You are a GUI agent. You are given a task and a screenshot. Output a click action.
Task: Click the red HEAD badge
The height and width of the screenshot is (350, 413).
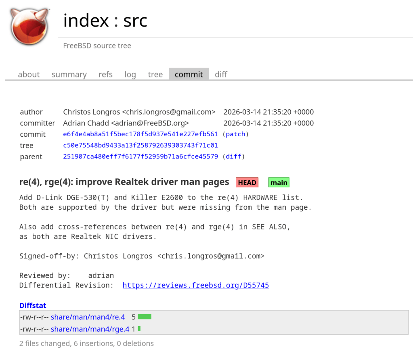(247, 183)
